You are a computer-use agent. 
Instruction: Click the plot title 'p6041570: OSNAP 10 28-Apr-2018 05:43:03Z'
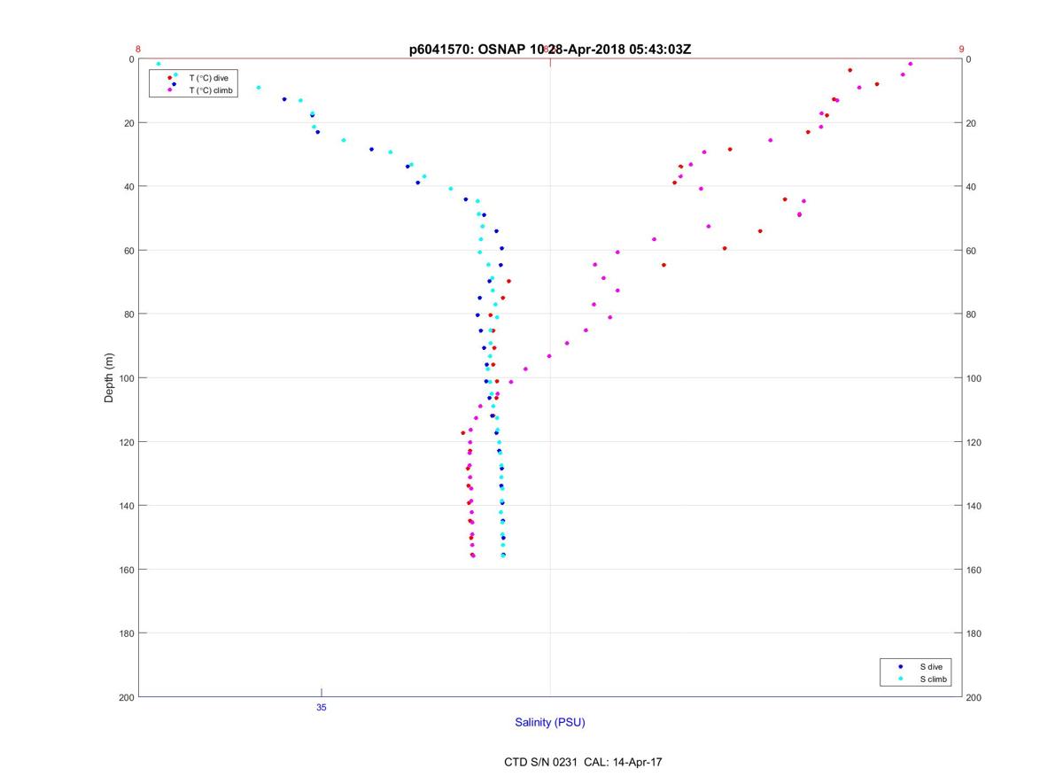point(550,50)
